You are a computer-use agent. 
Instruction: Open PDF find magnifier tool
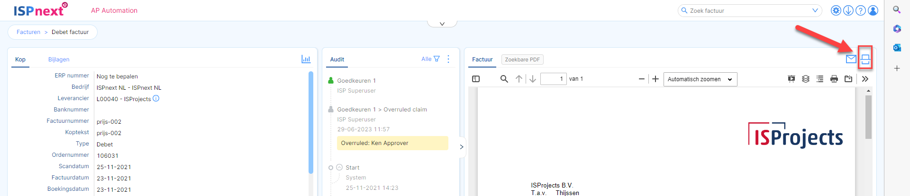tap(504, 79)
